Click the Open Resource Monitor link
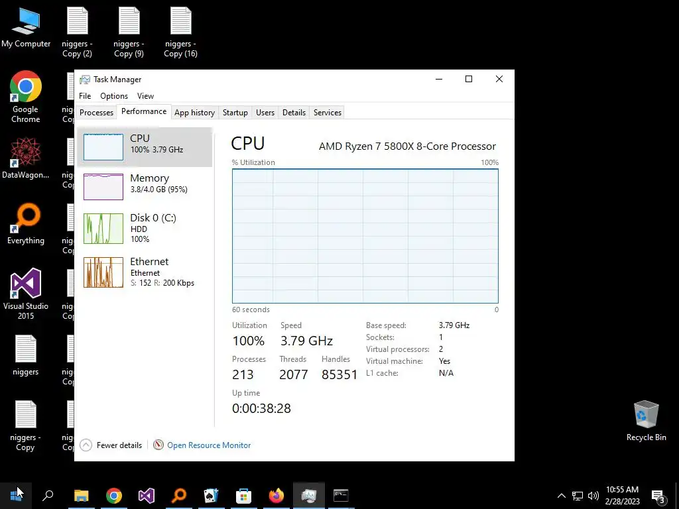Image resolution: width=679 pixels, height=509 pixels. (209, 445)
